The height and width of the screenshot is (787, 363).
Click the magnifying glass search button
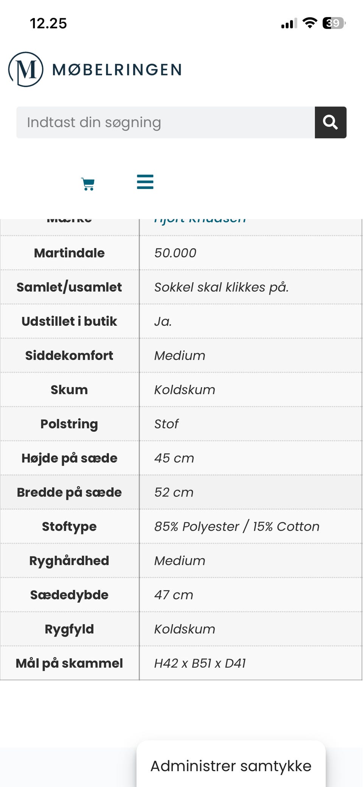(x=330, y=122)
